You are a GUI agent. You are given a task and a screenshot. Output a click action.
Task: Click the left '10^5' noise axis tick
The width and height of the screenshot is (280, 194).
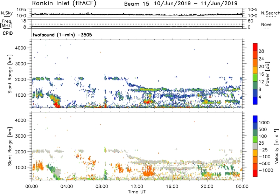click(x=21, y=10)
